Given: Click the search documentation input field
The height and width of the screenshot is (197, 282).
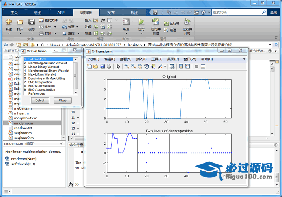Looking at the screenshot, I should [237, 12].
